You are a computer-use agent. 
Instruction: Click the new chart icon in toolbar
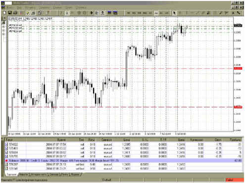coord(4,13)
